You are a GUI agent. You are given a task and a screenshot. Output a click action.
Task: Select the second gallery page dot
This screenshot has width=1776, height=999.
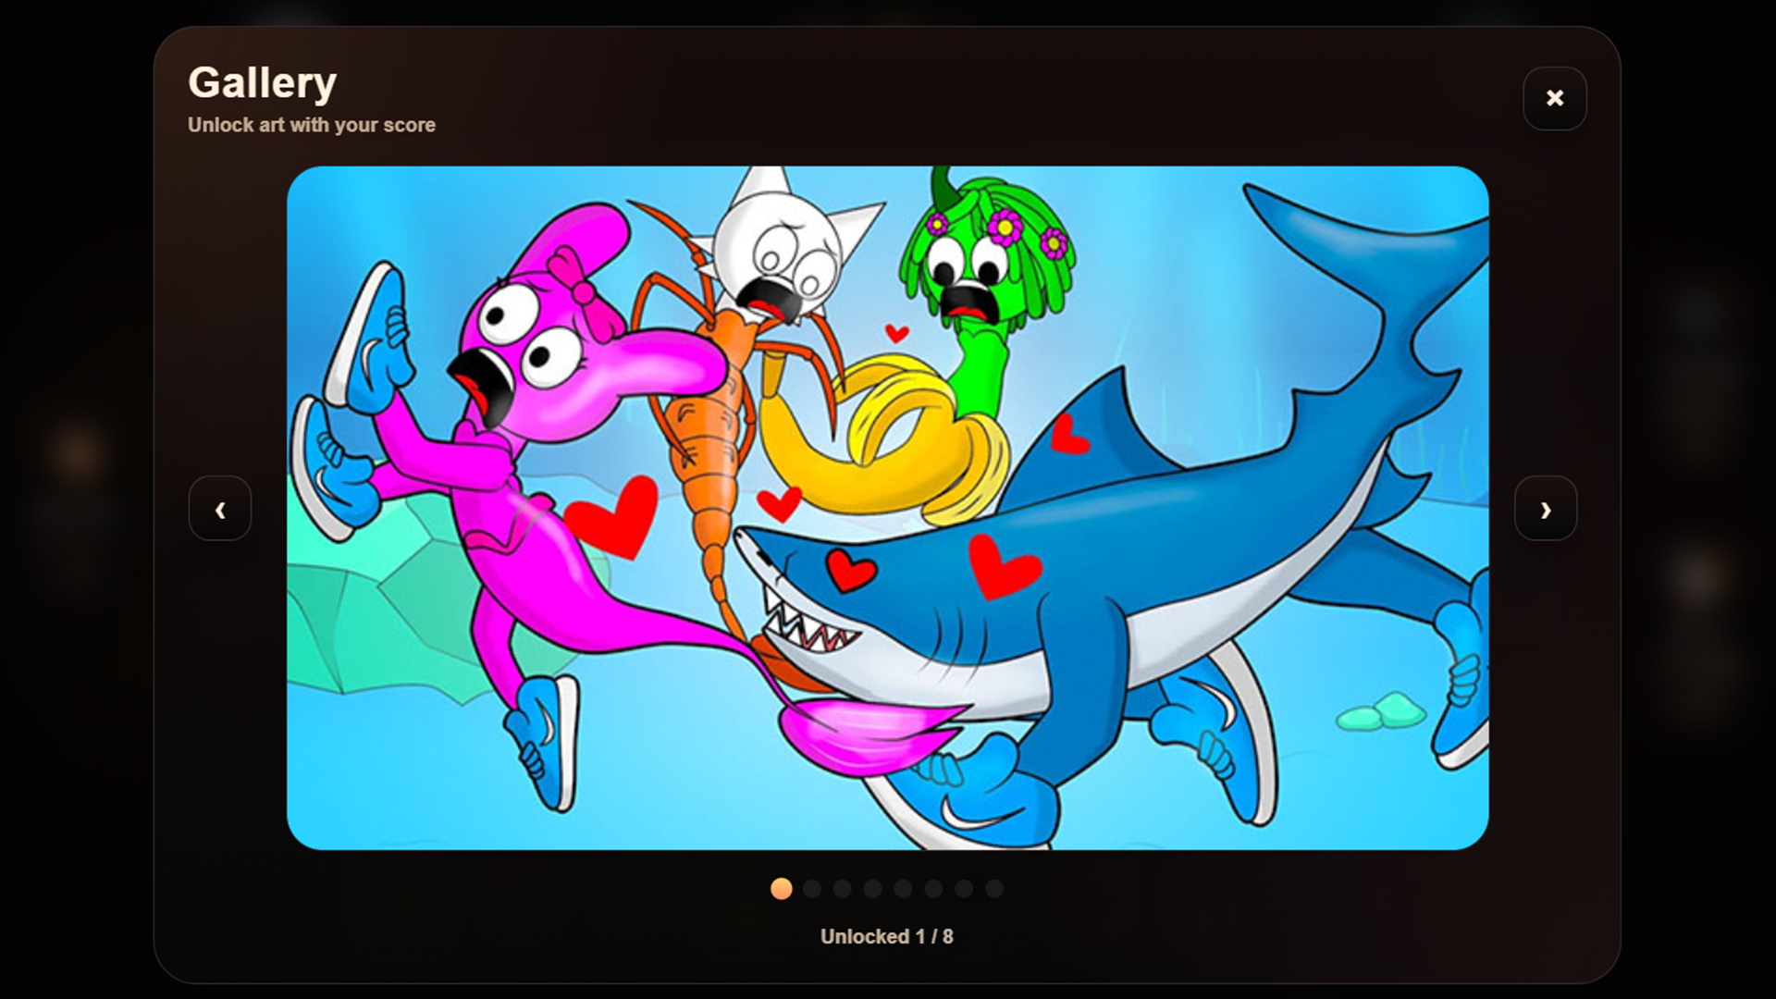pyautogui.click(x=812, y=889)
